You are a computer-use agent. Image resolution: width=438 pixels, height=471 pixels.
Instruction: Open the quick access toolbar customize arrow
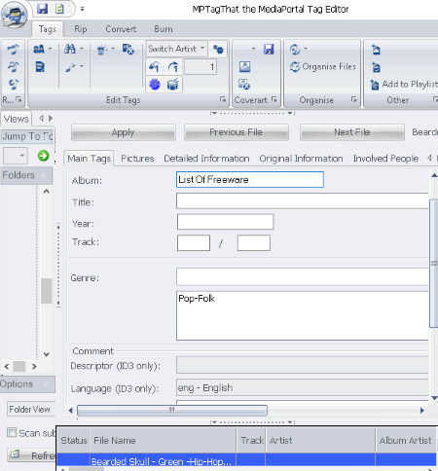(x=83, y=9)
